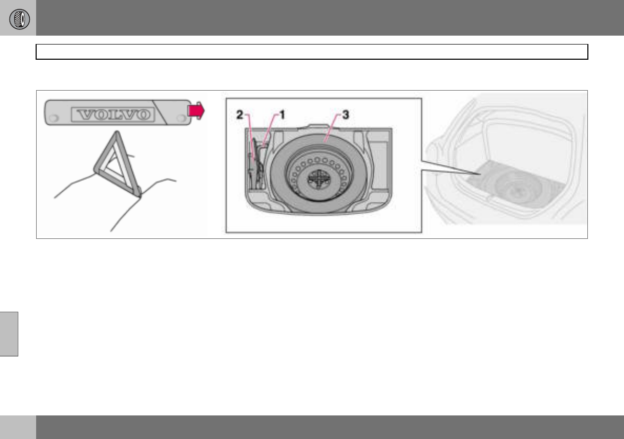The width and height of the screenshot is (624, 439).
Task: Click label number 3 in the diagram
Action: pos(346,115)
